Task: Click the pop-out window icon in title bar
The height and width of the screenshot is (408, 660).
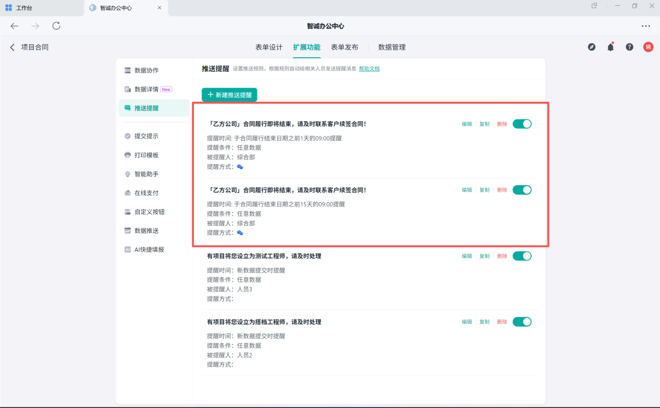Action: point(594,6)
